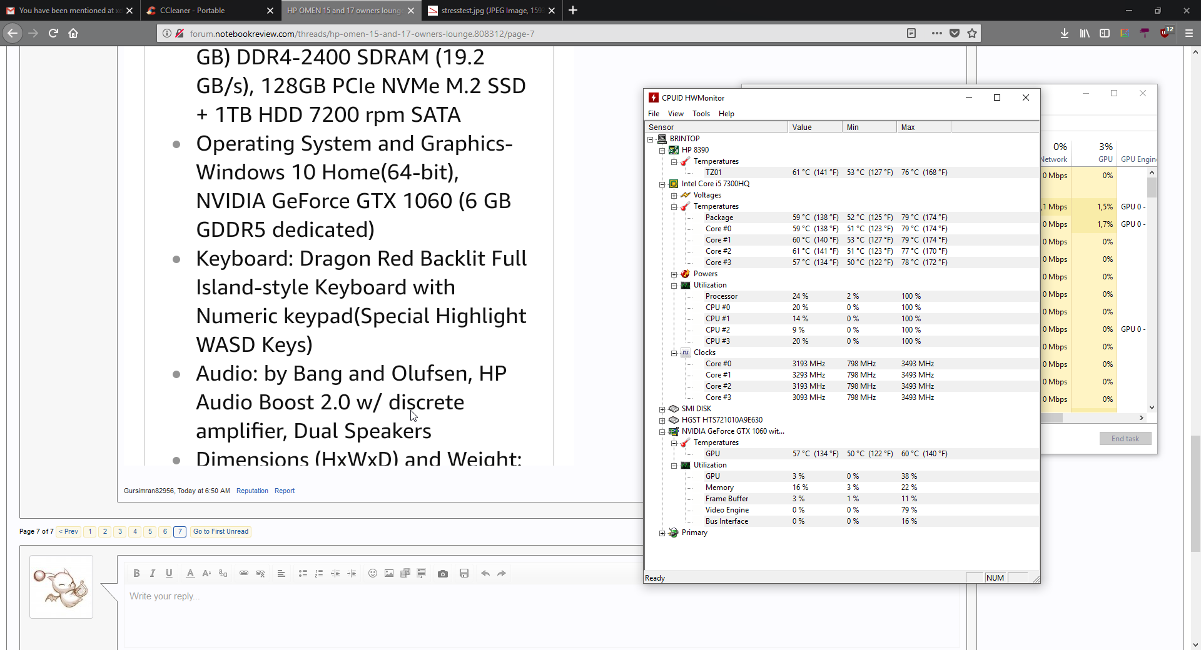The width and height of the screenshot is (1201, 650).
Task: Insert a link in the reply
Action: pyautogui.click(x=244, y=573)
